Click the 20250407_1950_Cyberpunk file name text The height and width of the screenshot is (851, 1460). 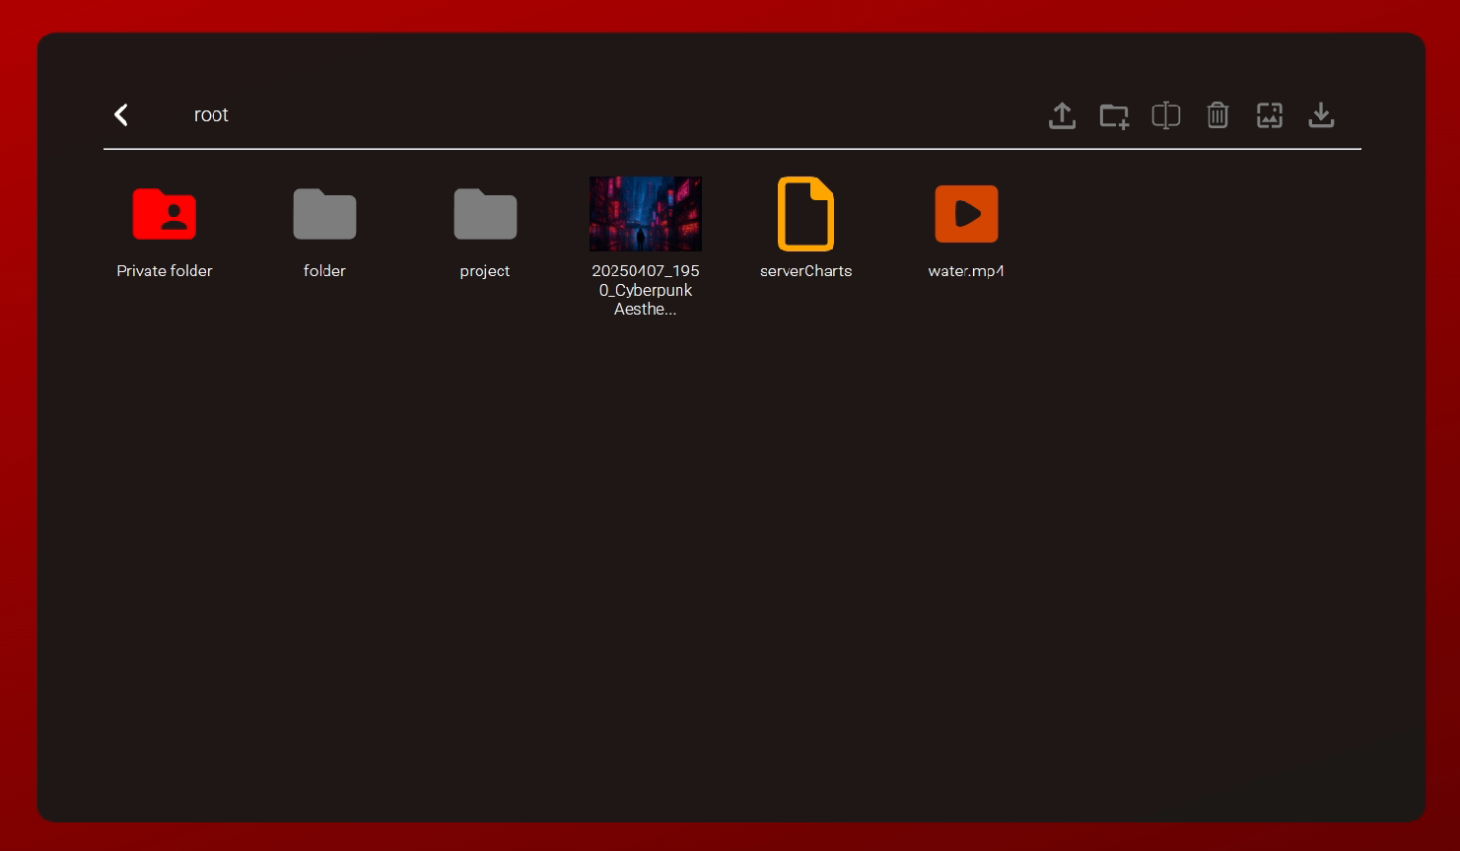point(646,290)
